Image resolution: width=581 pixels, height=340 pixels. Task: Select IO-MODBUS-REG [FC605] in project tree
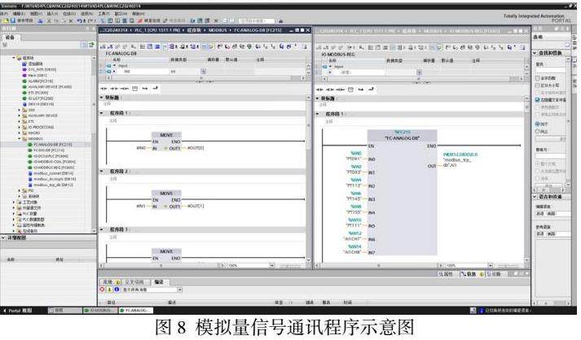tap(51, 168)
